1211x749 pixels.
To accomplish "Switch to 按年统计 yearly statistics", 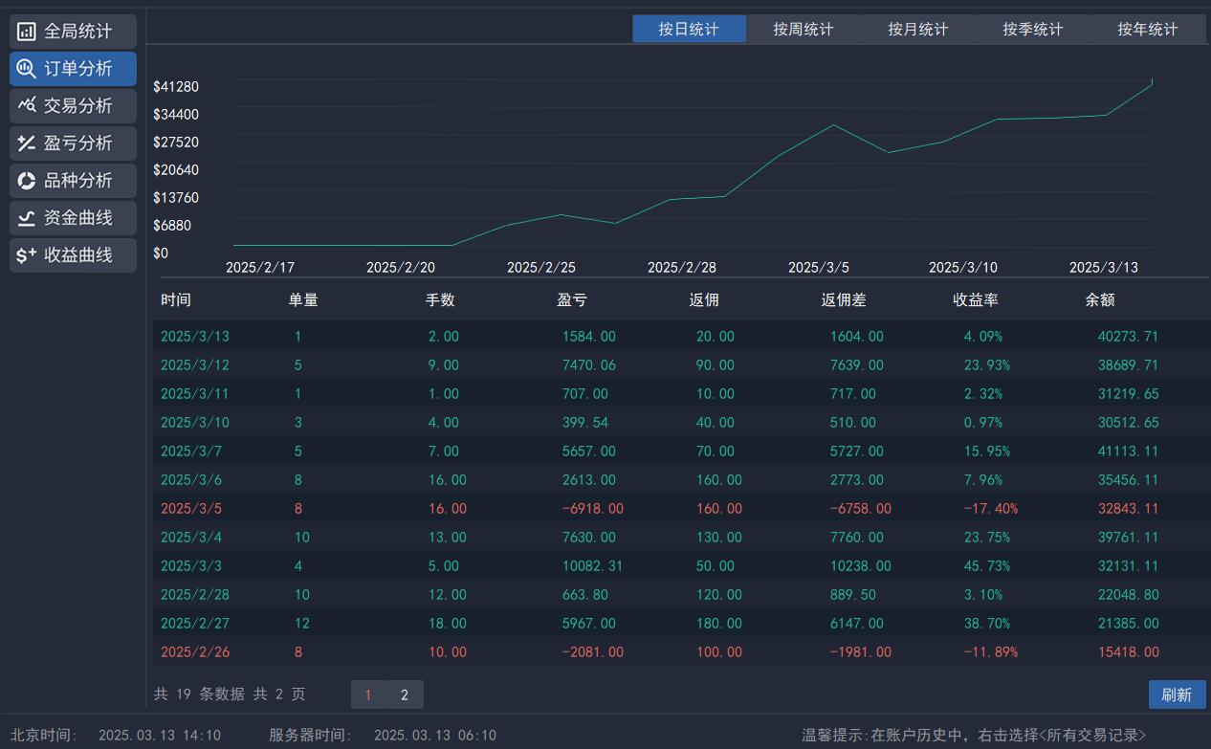I will click(x=1147, y=29).
